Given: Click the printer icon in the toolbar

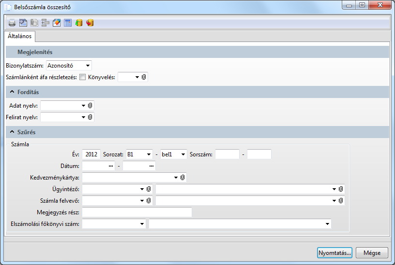Looking at the screenshot, I should tap(12, 23).
